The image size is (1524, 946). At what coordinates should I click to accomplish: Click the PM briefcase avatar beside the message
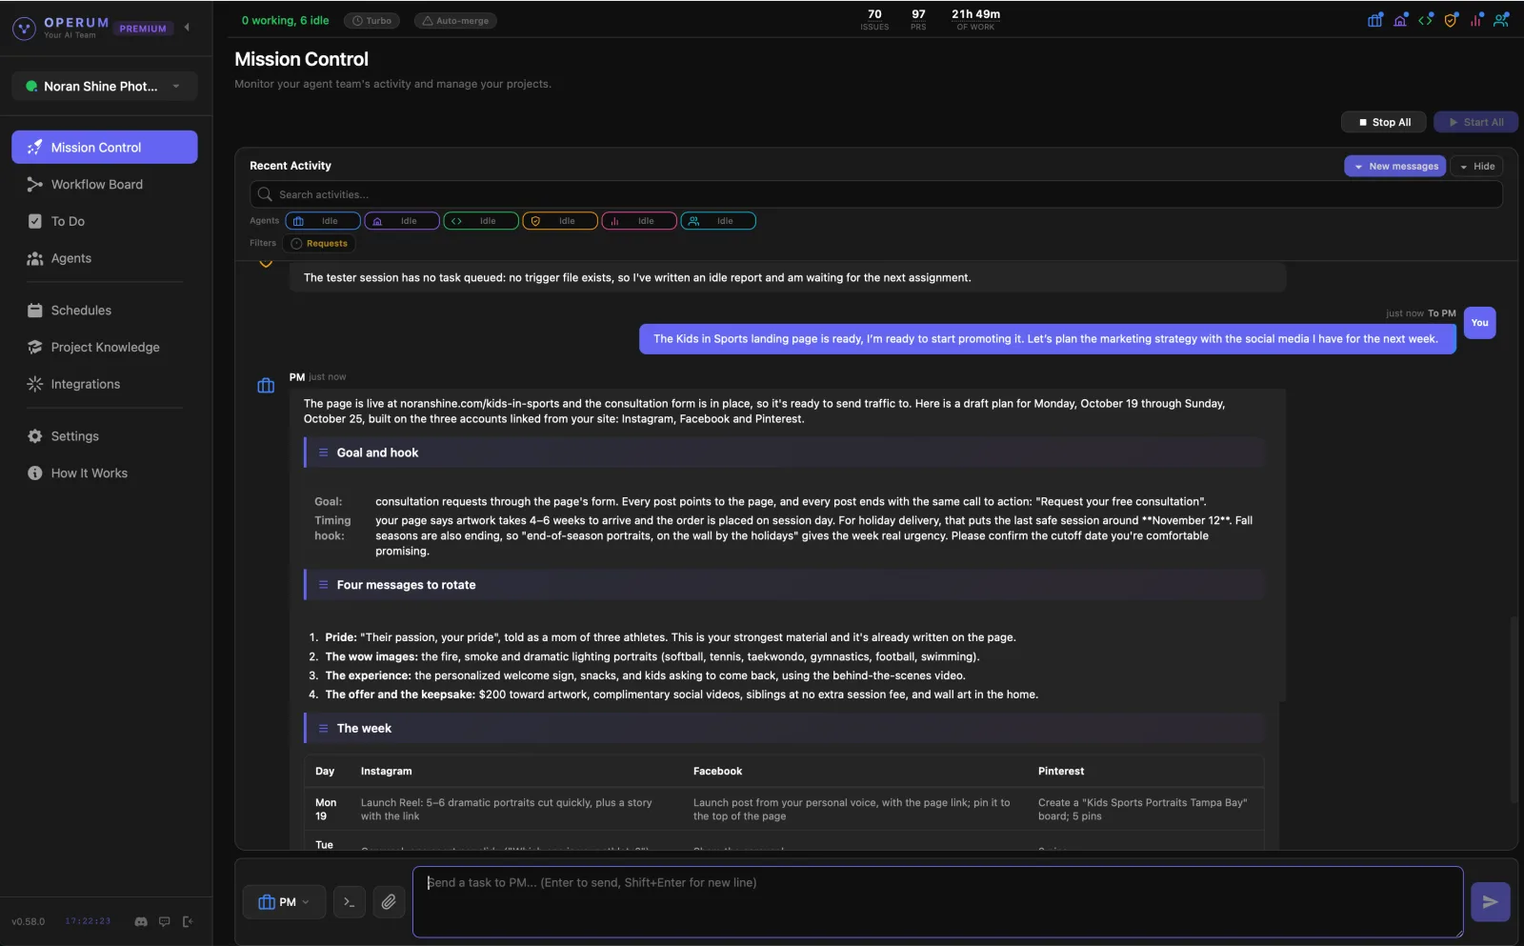click(266, 386)
